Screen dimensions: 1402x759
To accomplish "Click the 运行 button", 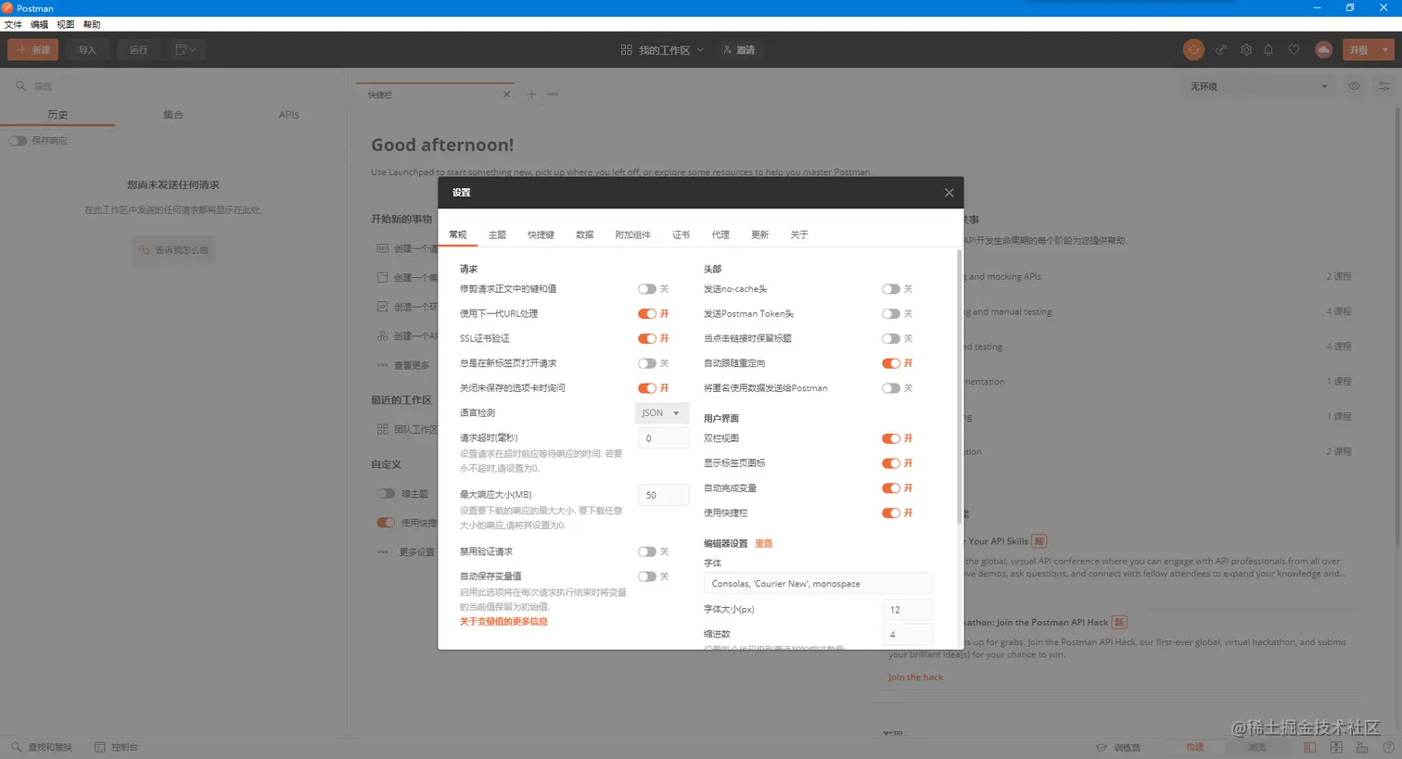I will pos(138,50).
